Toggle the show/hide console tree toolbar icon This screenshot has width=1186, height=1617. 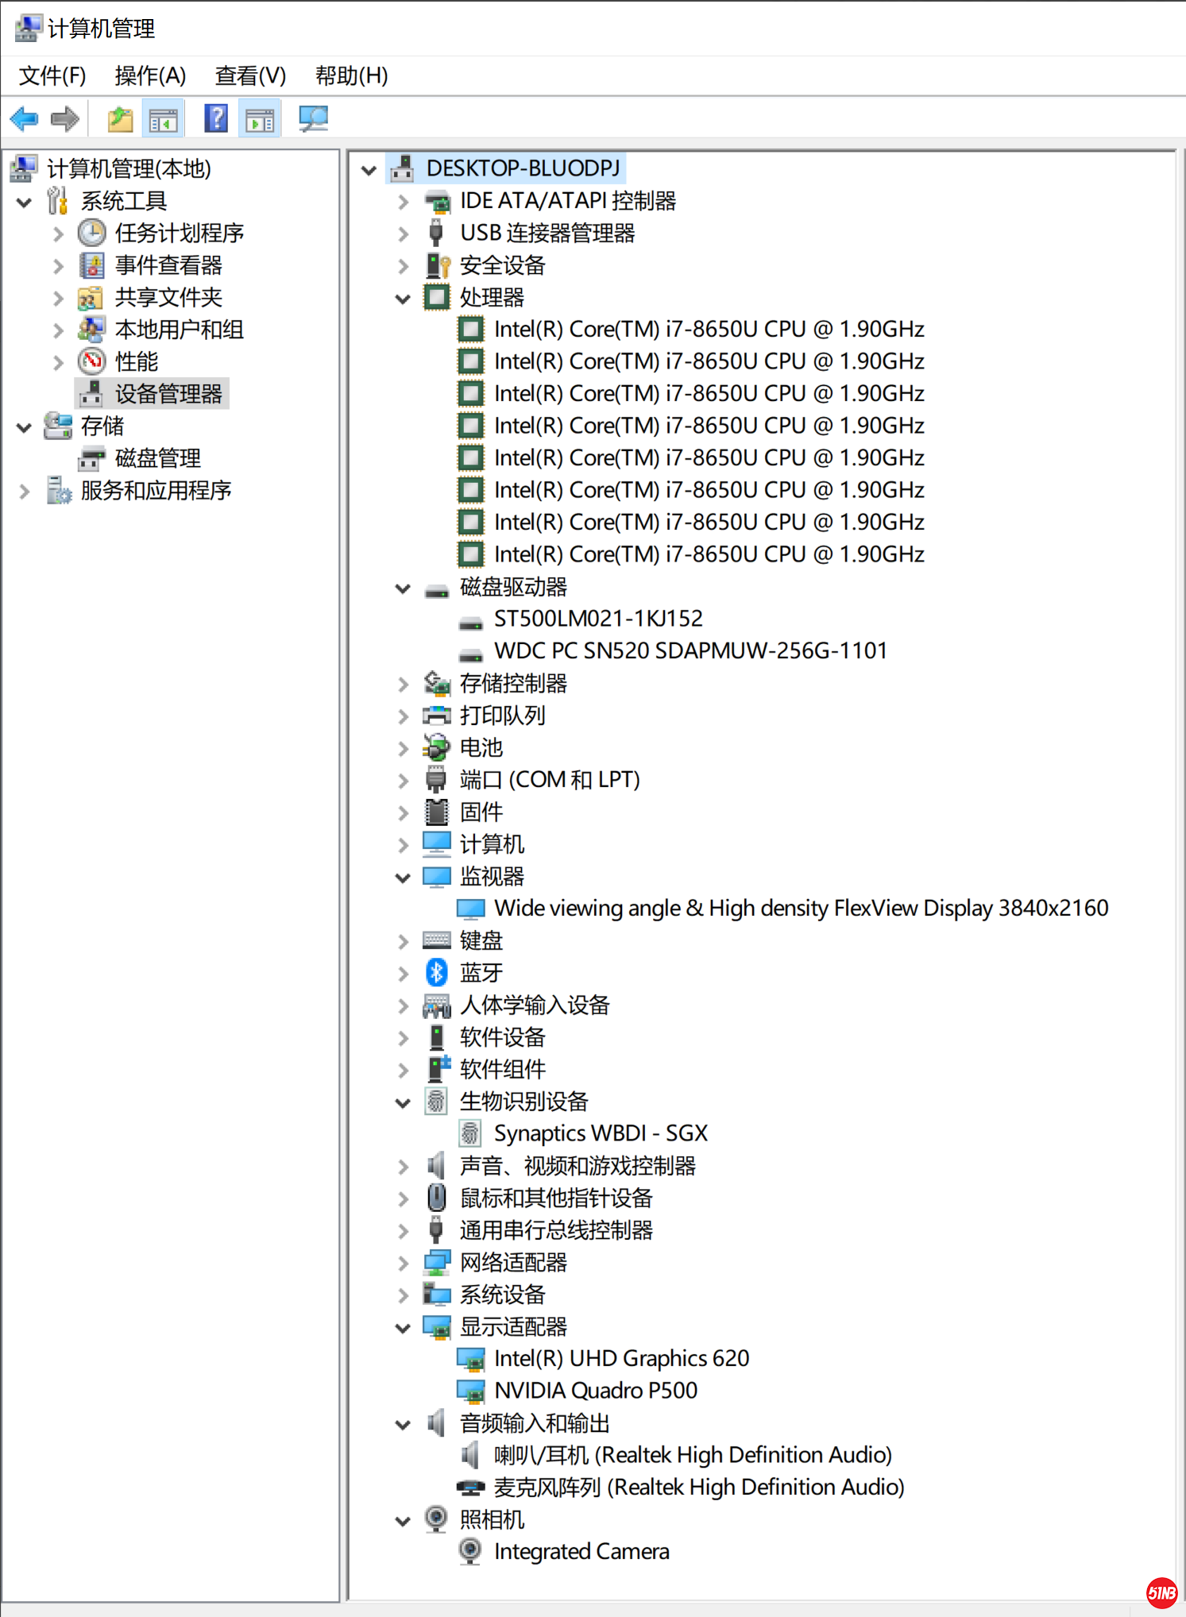[164, 119]
